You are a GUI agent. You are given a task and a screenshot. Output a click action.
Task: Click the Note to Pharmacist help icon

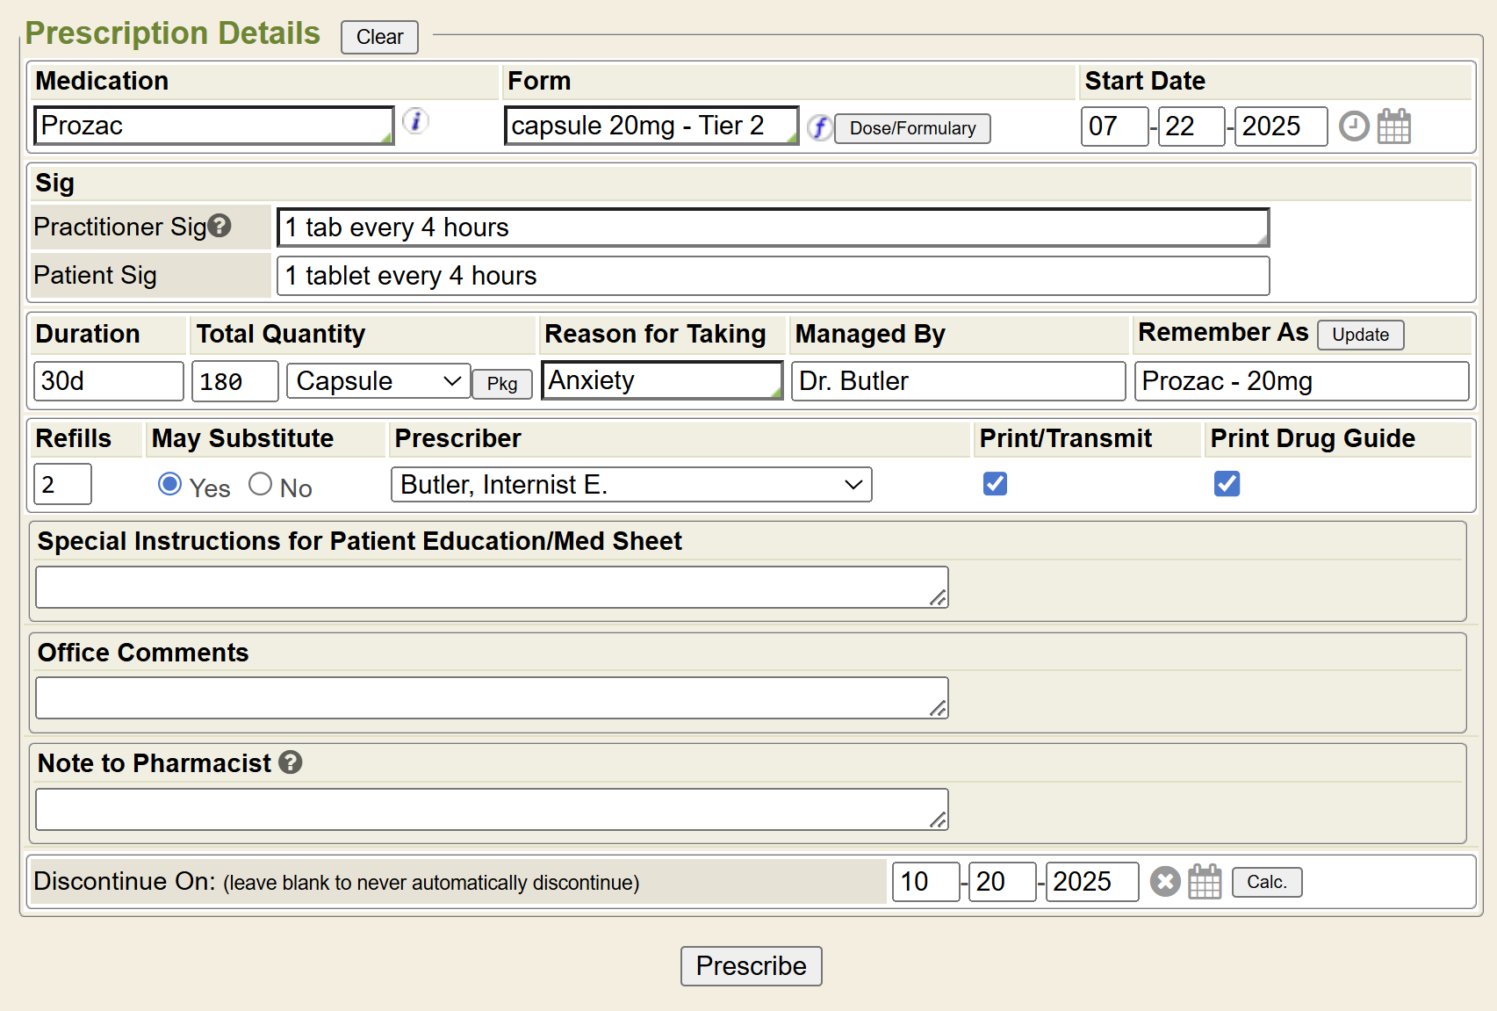[x=291, y=762]
